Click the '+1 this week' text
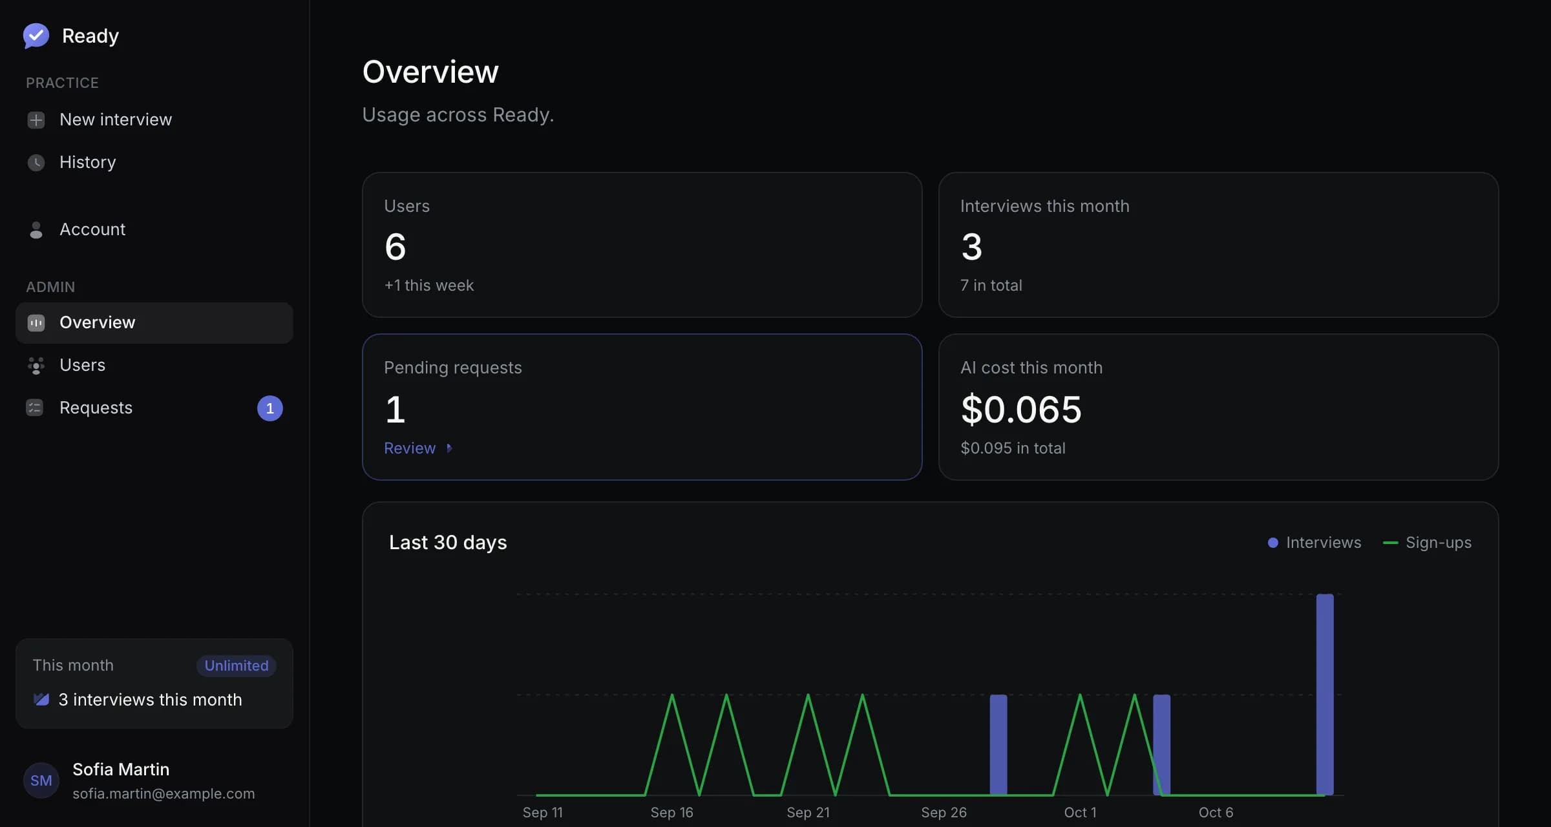The height and width of the screenshot is (827, 1551). point(429,285)
